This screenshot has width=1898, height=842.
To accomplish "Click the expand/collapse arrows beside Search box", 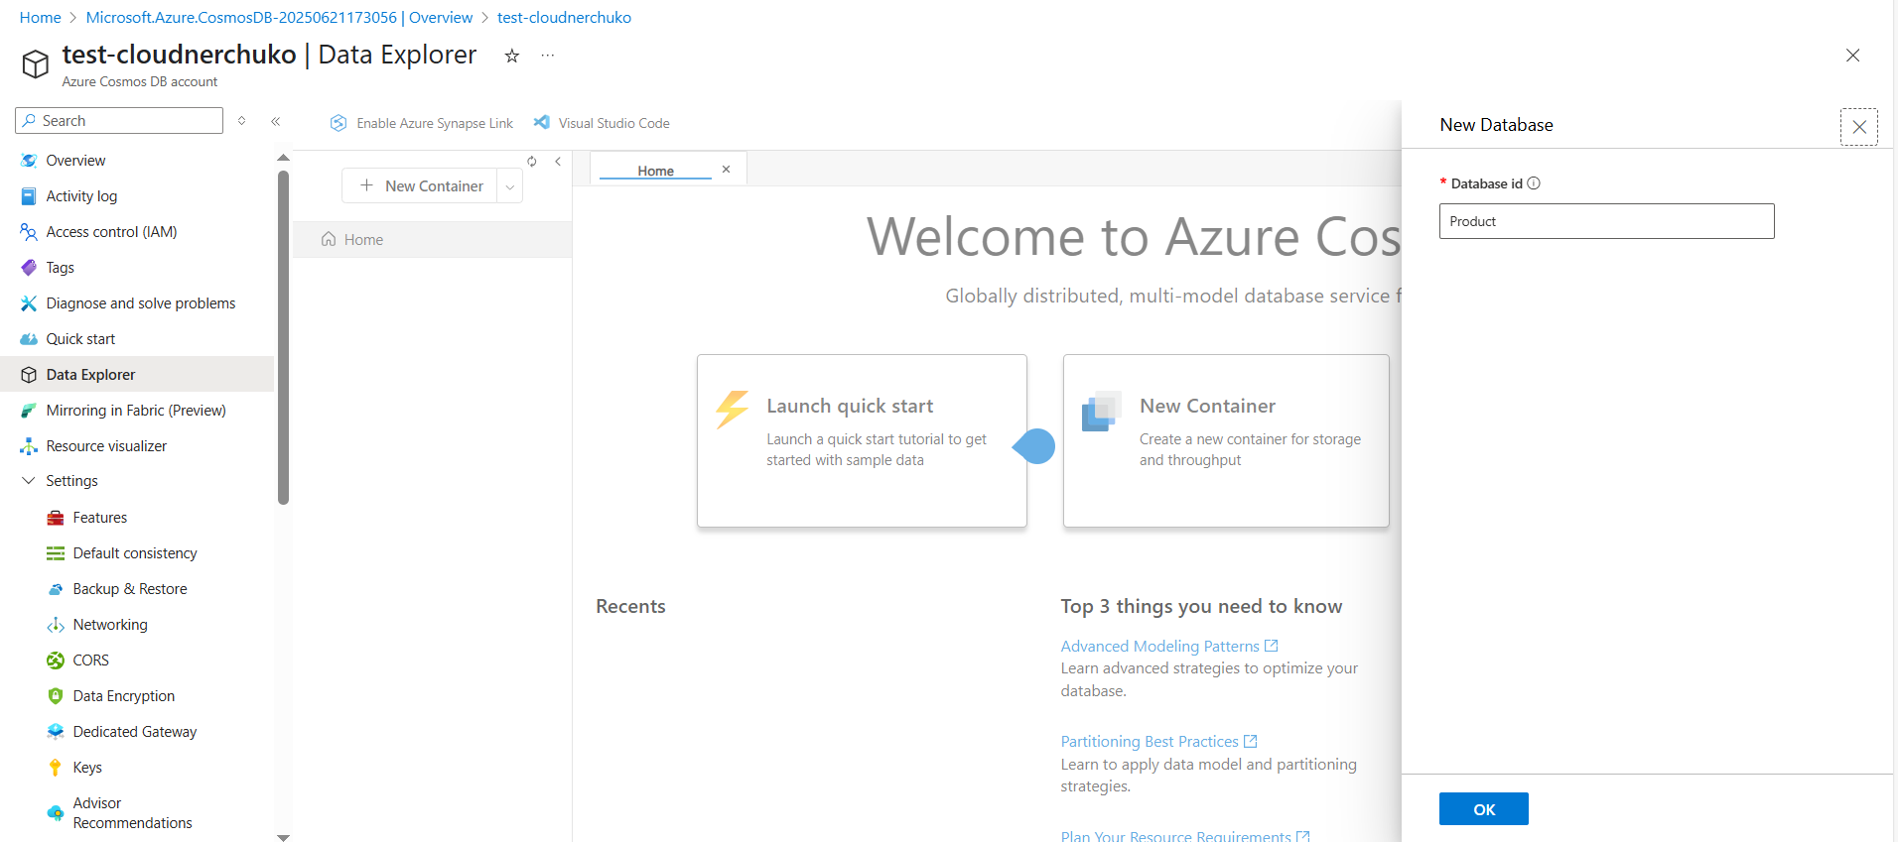I will tap(241, 121).
